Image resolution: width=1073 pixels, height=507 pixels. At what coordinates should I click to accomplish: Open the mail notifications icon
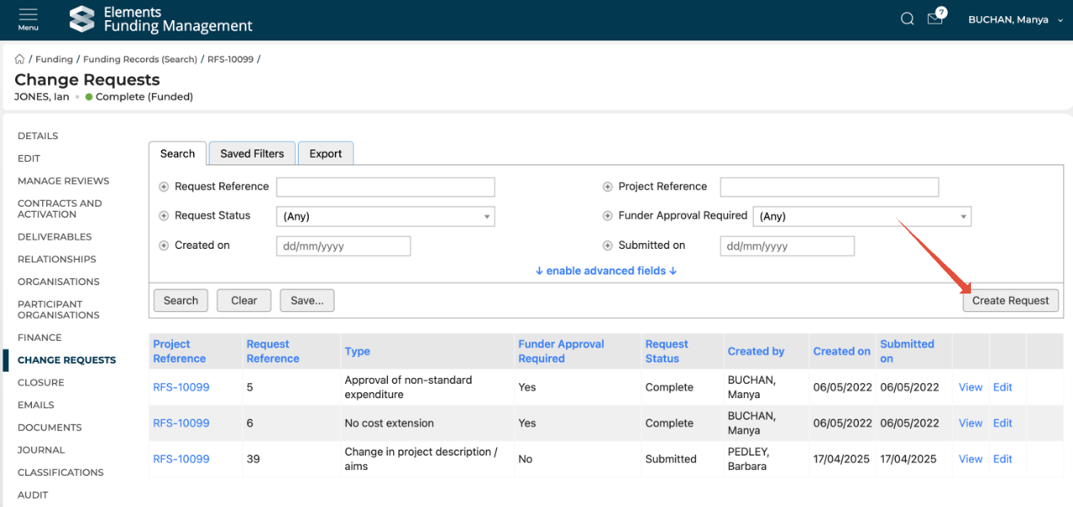click(935, 19)
